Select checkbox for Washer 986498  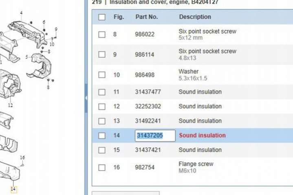point(102,75)
